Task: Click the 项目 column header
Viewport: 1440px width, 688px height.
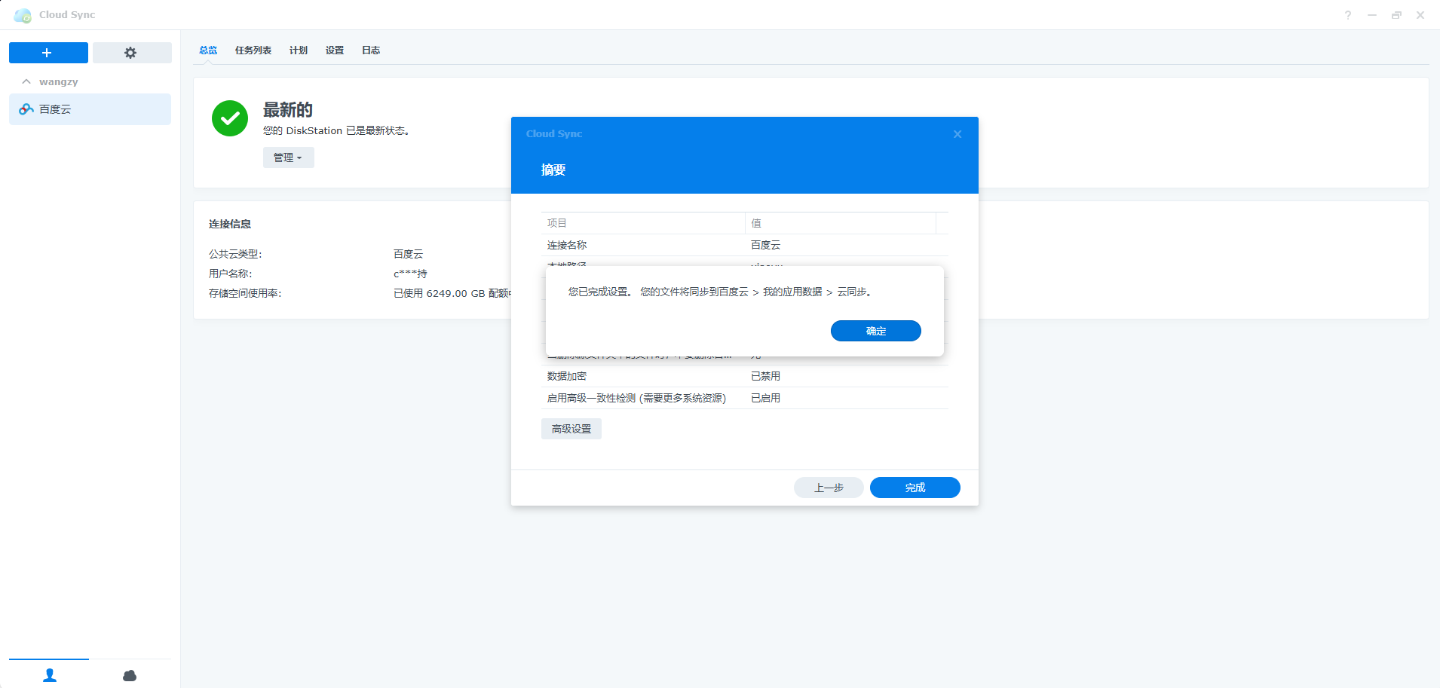Action: 643,223
